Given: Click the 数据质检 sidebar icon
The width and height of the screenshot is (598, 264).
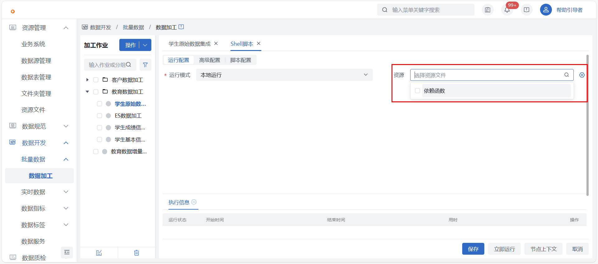Looking at the screenshot, I should [x=12, y=257].
